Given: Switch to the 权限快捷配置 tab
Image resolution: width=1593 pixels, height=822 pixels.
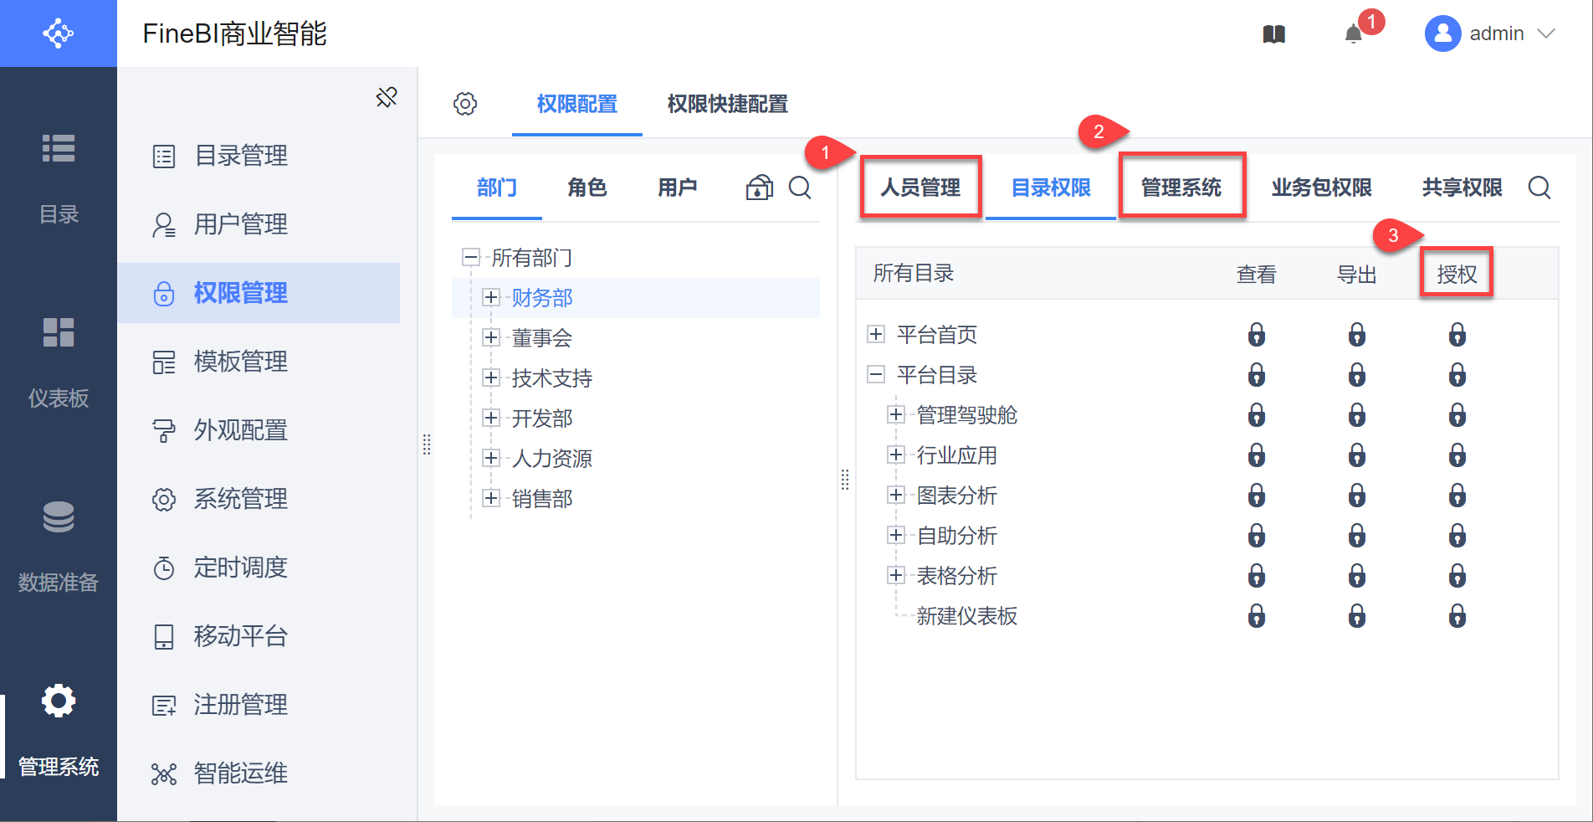Looking at the screenshot, I should coord(727,104).
